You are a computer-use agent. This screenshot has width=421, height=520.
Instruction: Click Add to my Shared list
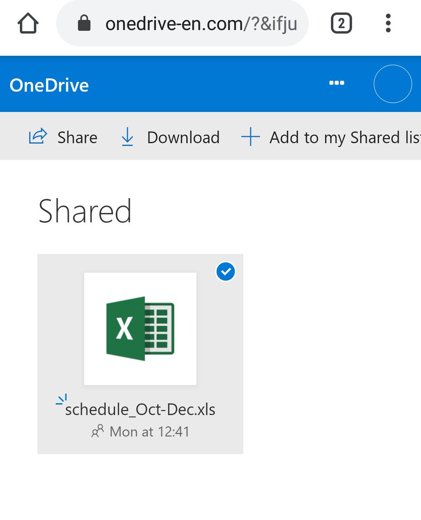click(x=345, y=138)
